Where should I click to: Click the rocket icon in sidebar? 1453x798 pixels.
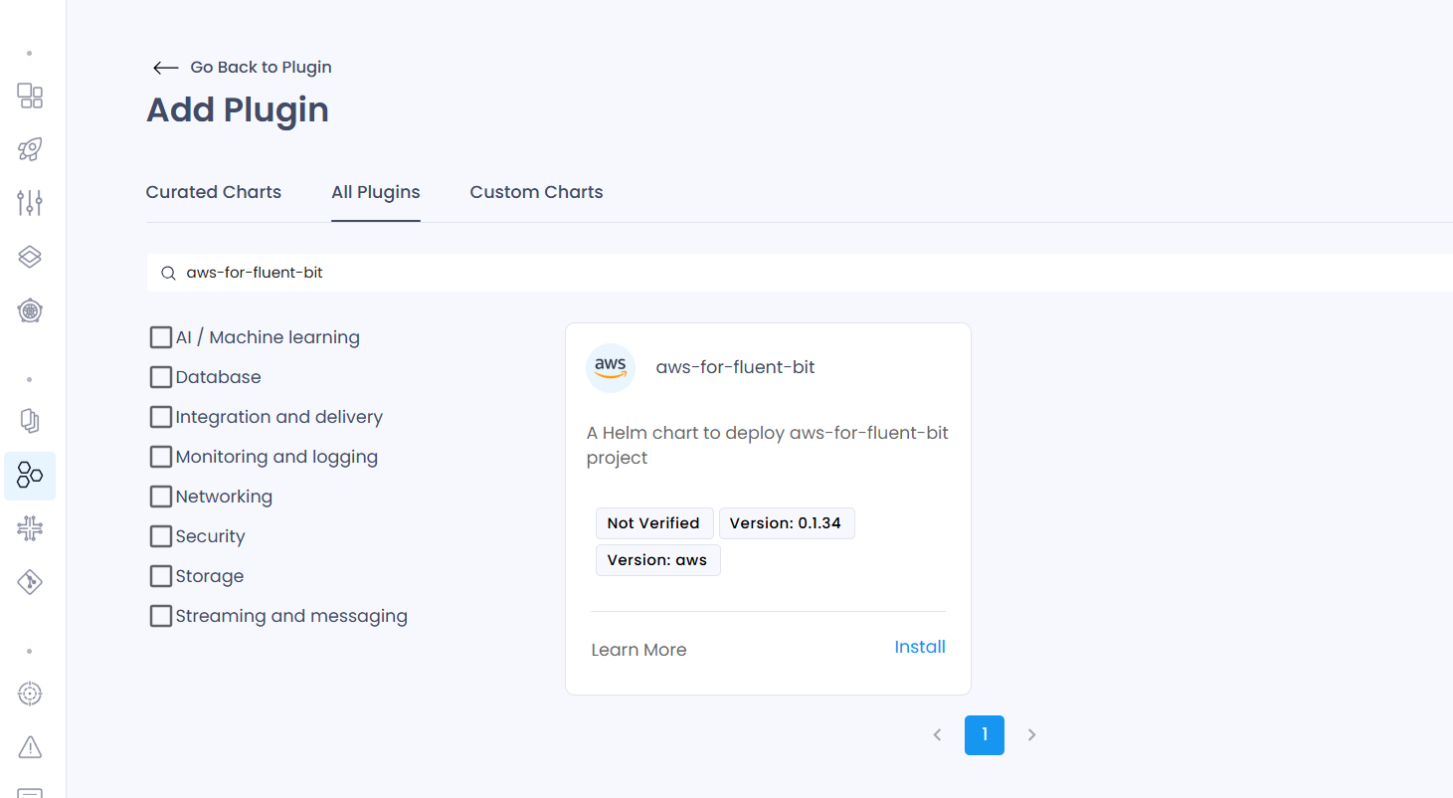click(30, 149)
